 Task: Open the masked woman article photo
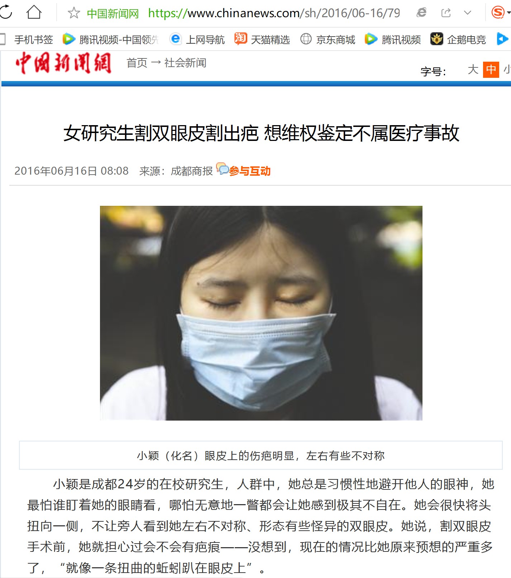(261, 313)
